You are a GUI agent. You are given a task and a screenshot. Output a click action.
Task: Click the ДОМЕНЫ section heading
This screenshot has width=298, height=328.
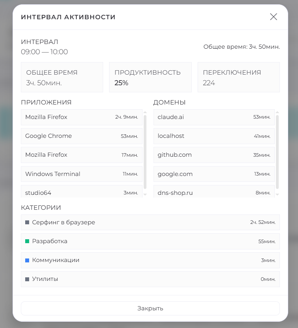169,103
